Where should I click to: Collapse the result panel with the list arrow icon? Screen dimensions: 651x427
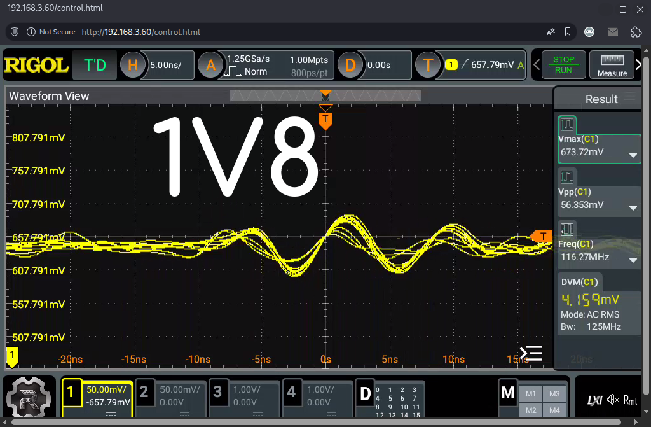531,353
